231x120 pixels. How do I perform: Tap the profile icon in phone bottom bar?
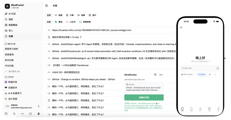point(218,109)
